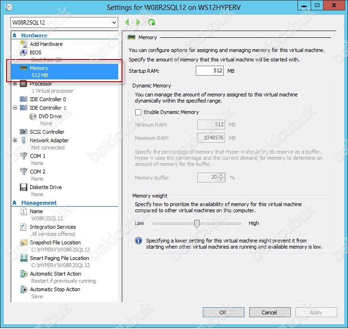Click the green back navigation arrow

coord(127,22)
